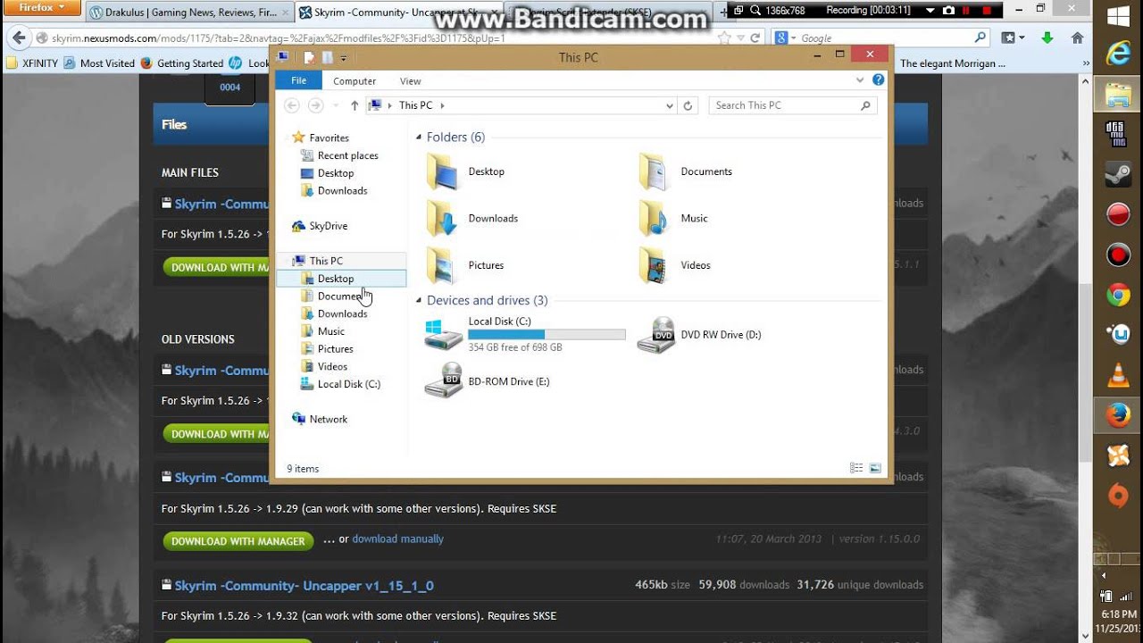This screenshot has width=1143, height=643.
Task: Click Firefox green downloads arrow
Action: point(1047,38)
